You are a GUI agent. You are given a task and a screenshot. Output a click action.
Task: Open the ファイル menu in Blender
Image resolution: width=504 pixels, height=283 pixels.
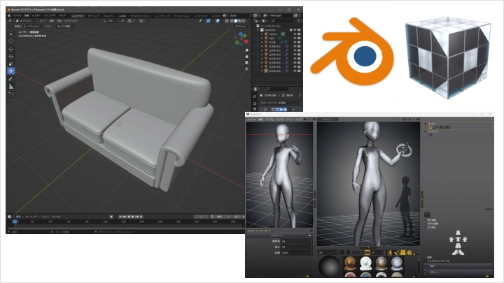pyautogui.click(x=17, y=15)
